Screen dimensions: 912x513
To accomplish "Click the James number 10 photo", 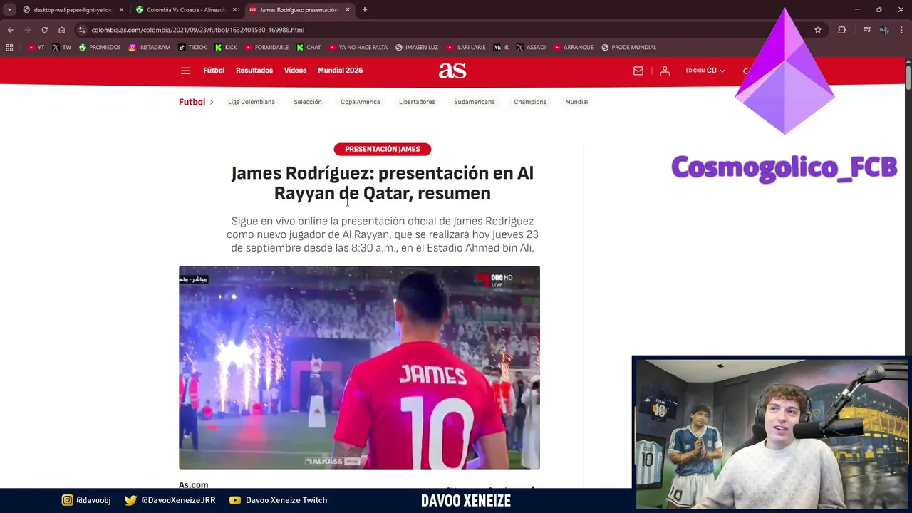I will [359, 368].
